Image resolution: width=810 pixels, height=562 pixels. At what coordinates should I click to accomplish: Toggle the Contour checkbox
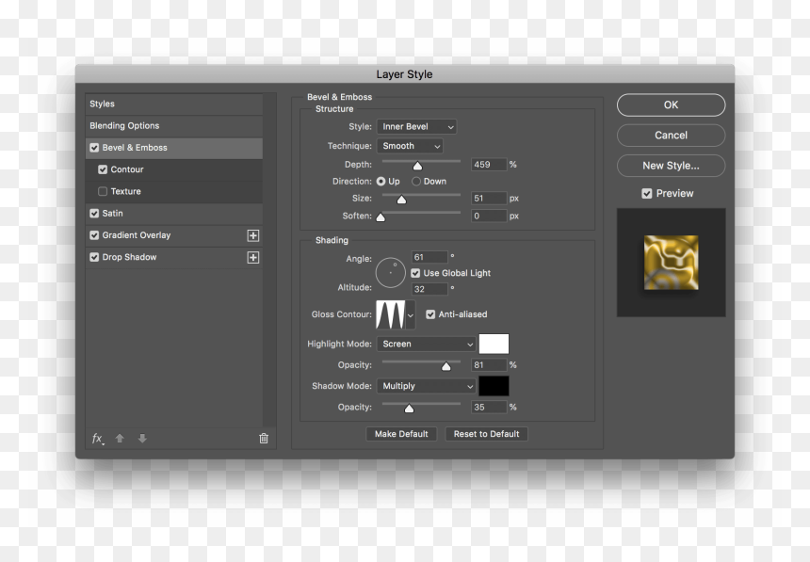click(103, 169)
